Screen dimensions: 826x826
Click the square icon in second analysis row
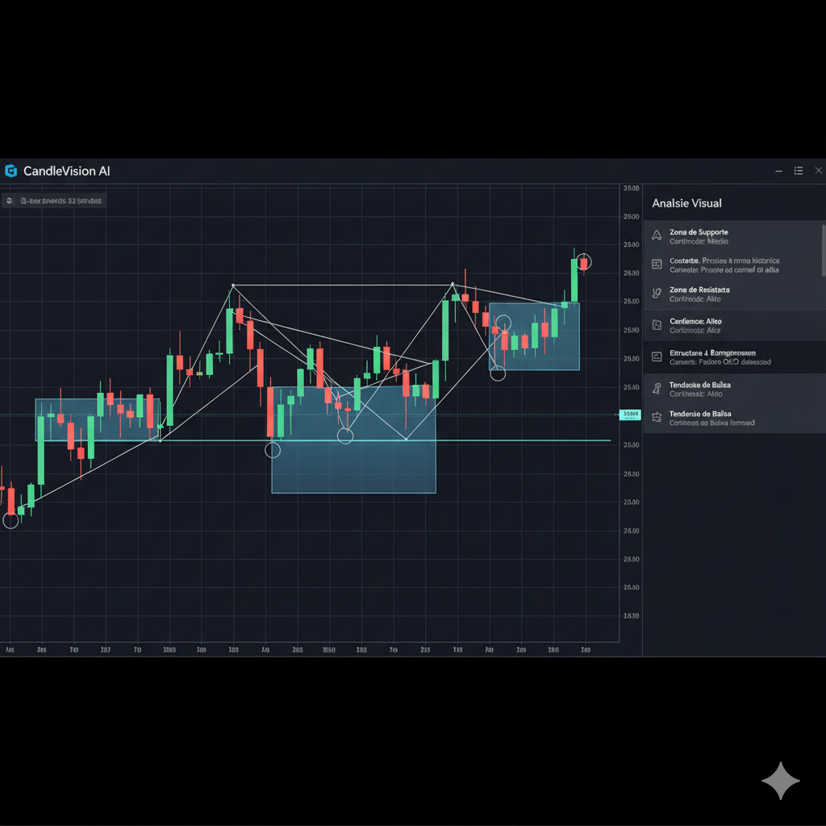coord(656,264)
